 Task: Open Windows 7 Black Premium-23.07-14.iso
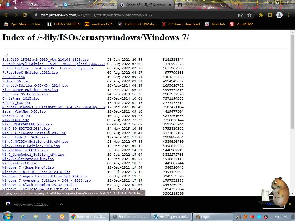[x=39, y=185]
